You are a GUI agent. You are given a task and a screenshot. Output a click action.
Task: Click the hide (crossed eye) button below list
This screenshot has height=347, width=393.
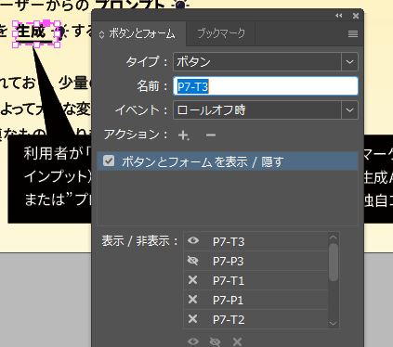coord(215,341)
